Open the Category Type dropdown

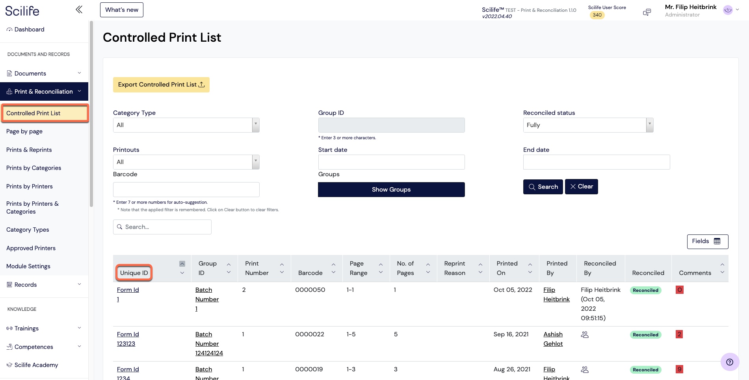[186, 125]
